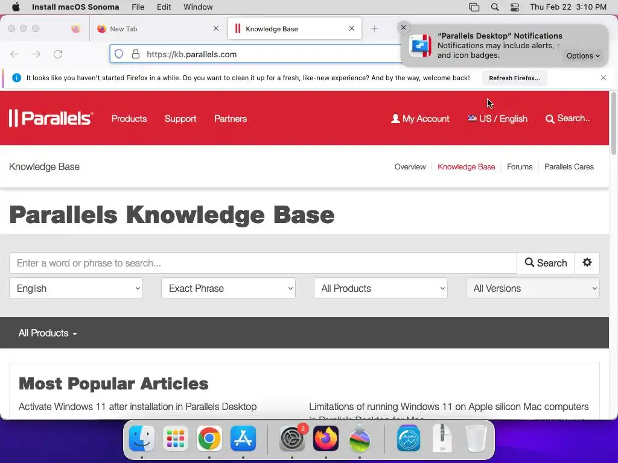The height and width of the screenshot is (463, 618).
Task: Go to Overview link
Action: pos(410,166)
